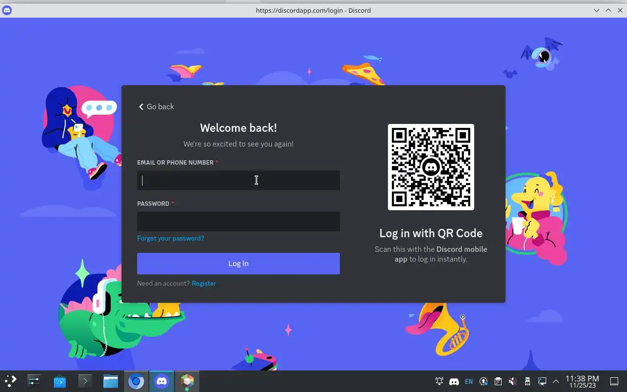Screen dimensions: 627x392
Task: Open the clipboard tray icon
Action: coord(498,381)
